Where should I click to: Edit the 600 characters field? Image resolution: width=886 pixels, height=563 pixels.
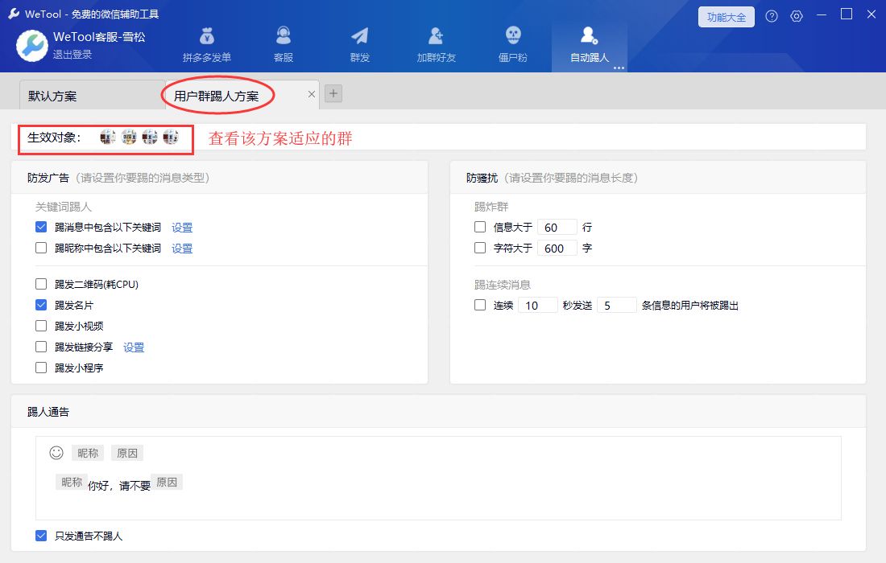pos(557,248)
